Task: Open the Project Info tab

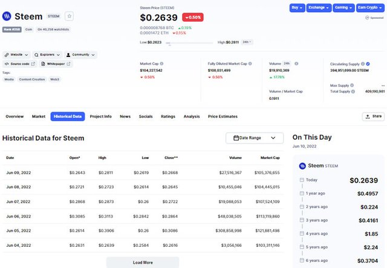Action: tap(101, 116)
